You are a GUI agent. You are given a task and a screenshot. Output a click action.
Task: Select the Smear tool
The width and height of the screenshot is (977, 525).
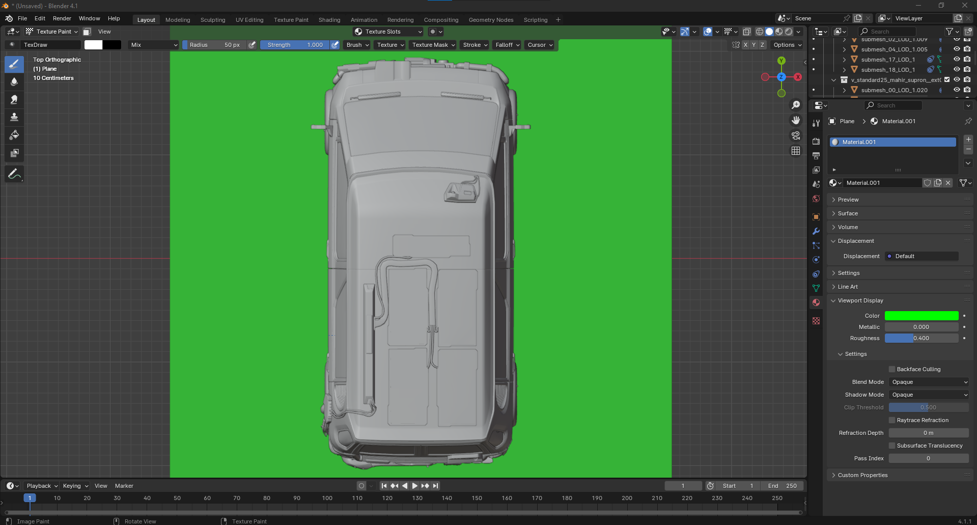[14, 99]
